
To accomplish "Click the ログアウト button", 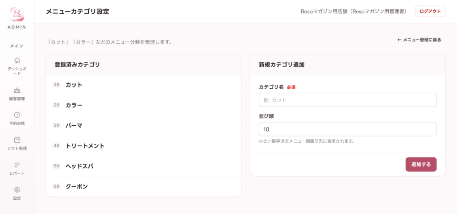I will coord(430,12).
